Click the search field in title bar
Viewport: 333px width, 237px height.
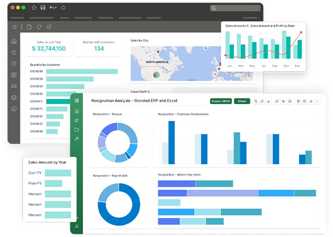coord(235,8)
